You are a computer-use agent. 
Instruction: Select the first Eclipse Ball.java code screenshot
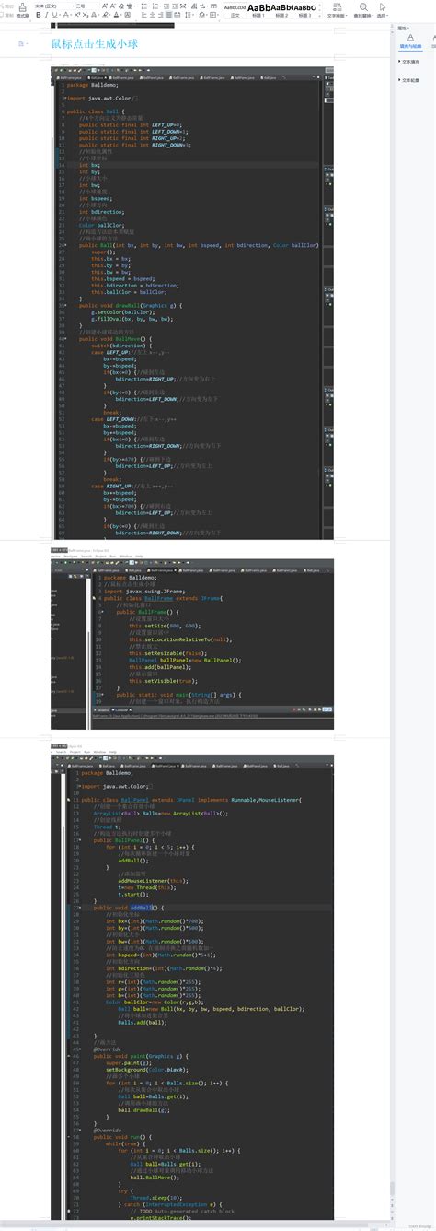191,303
